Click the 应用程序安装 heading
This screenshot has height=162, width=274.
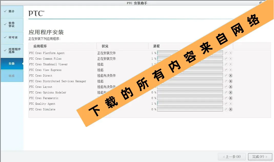coord(46,32)
